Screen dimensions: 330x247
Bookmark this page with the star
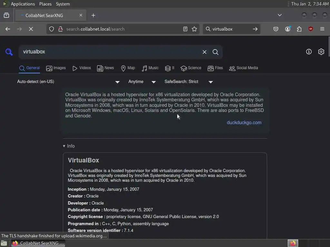[194, 29]
